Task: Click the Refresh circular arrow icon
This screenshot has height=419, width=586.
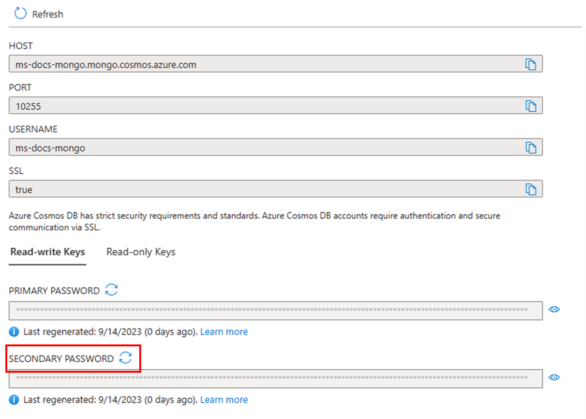Action: point(20,13)
